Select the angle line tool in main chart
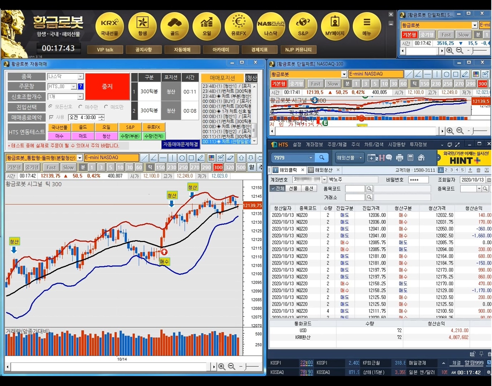The height and width of the screenshot is (386, 492). (154, 158)
